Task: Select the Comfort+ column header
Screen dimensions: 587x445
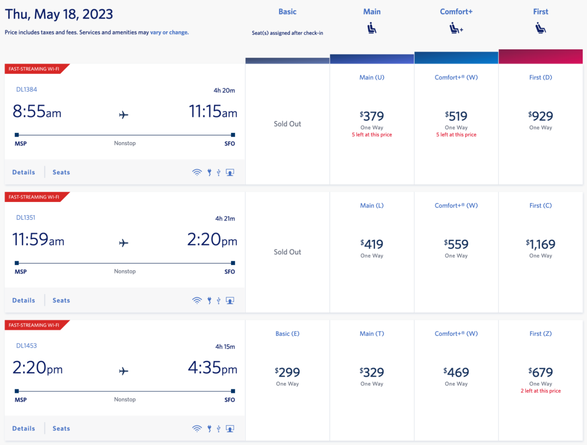Action: [456, 12]
